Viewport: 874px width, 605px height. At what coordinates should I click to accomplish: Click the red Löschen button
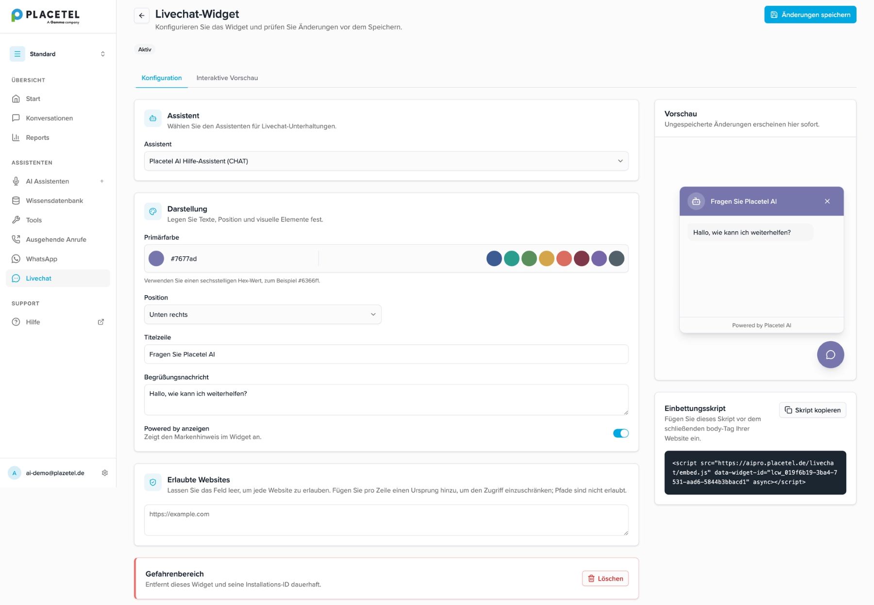[605, 579]
